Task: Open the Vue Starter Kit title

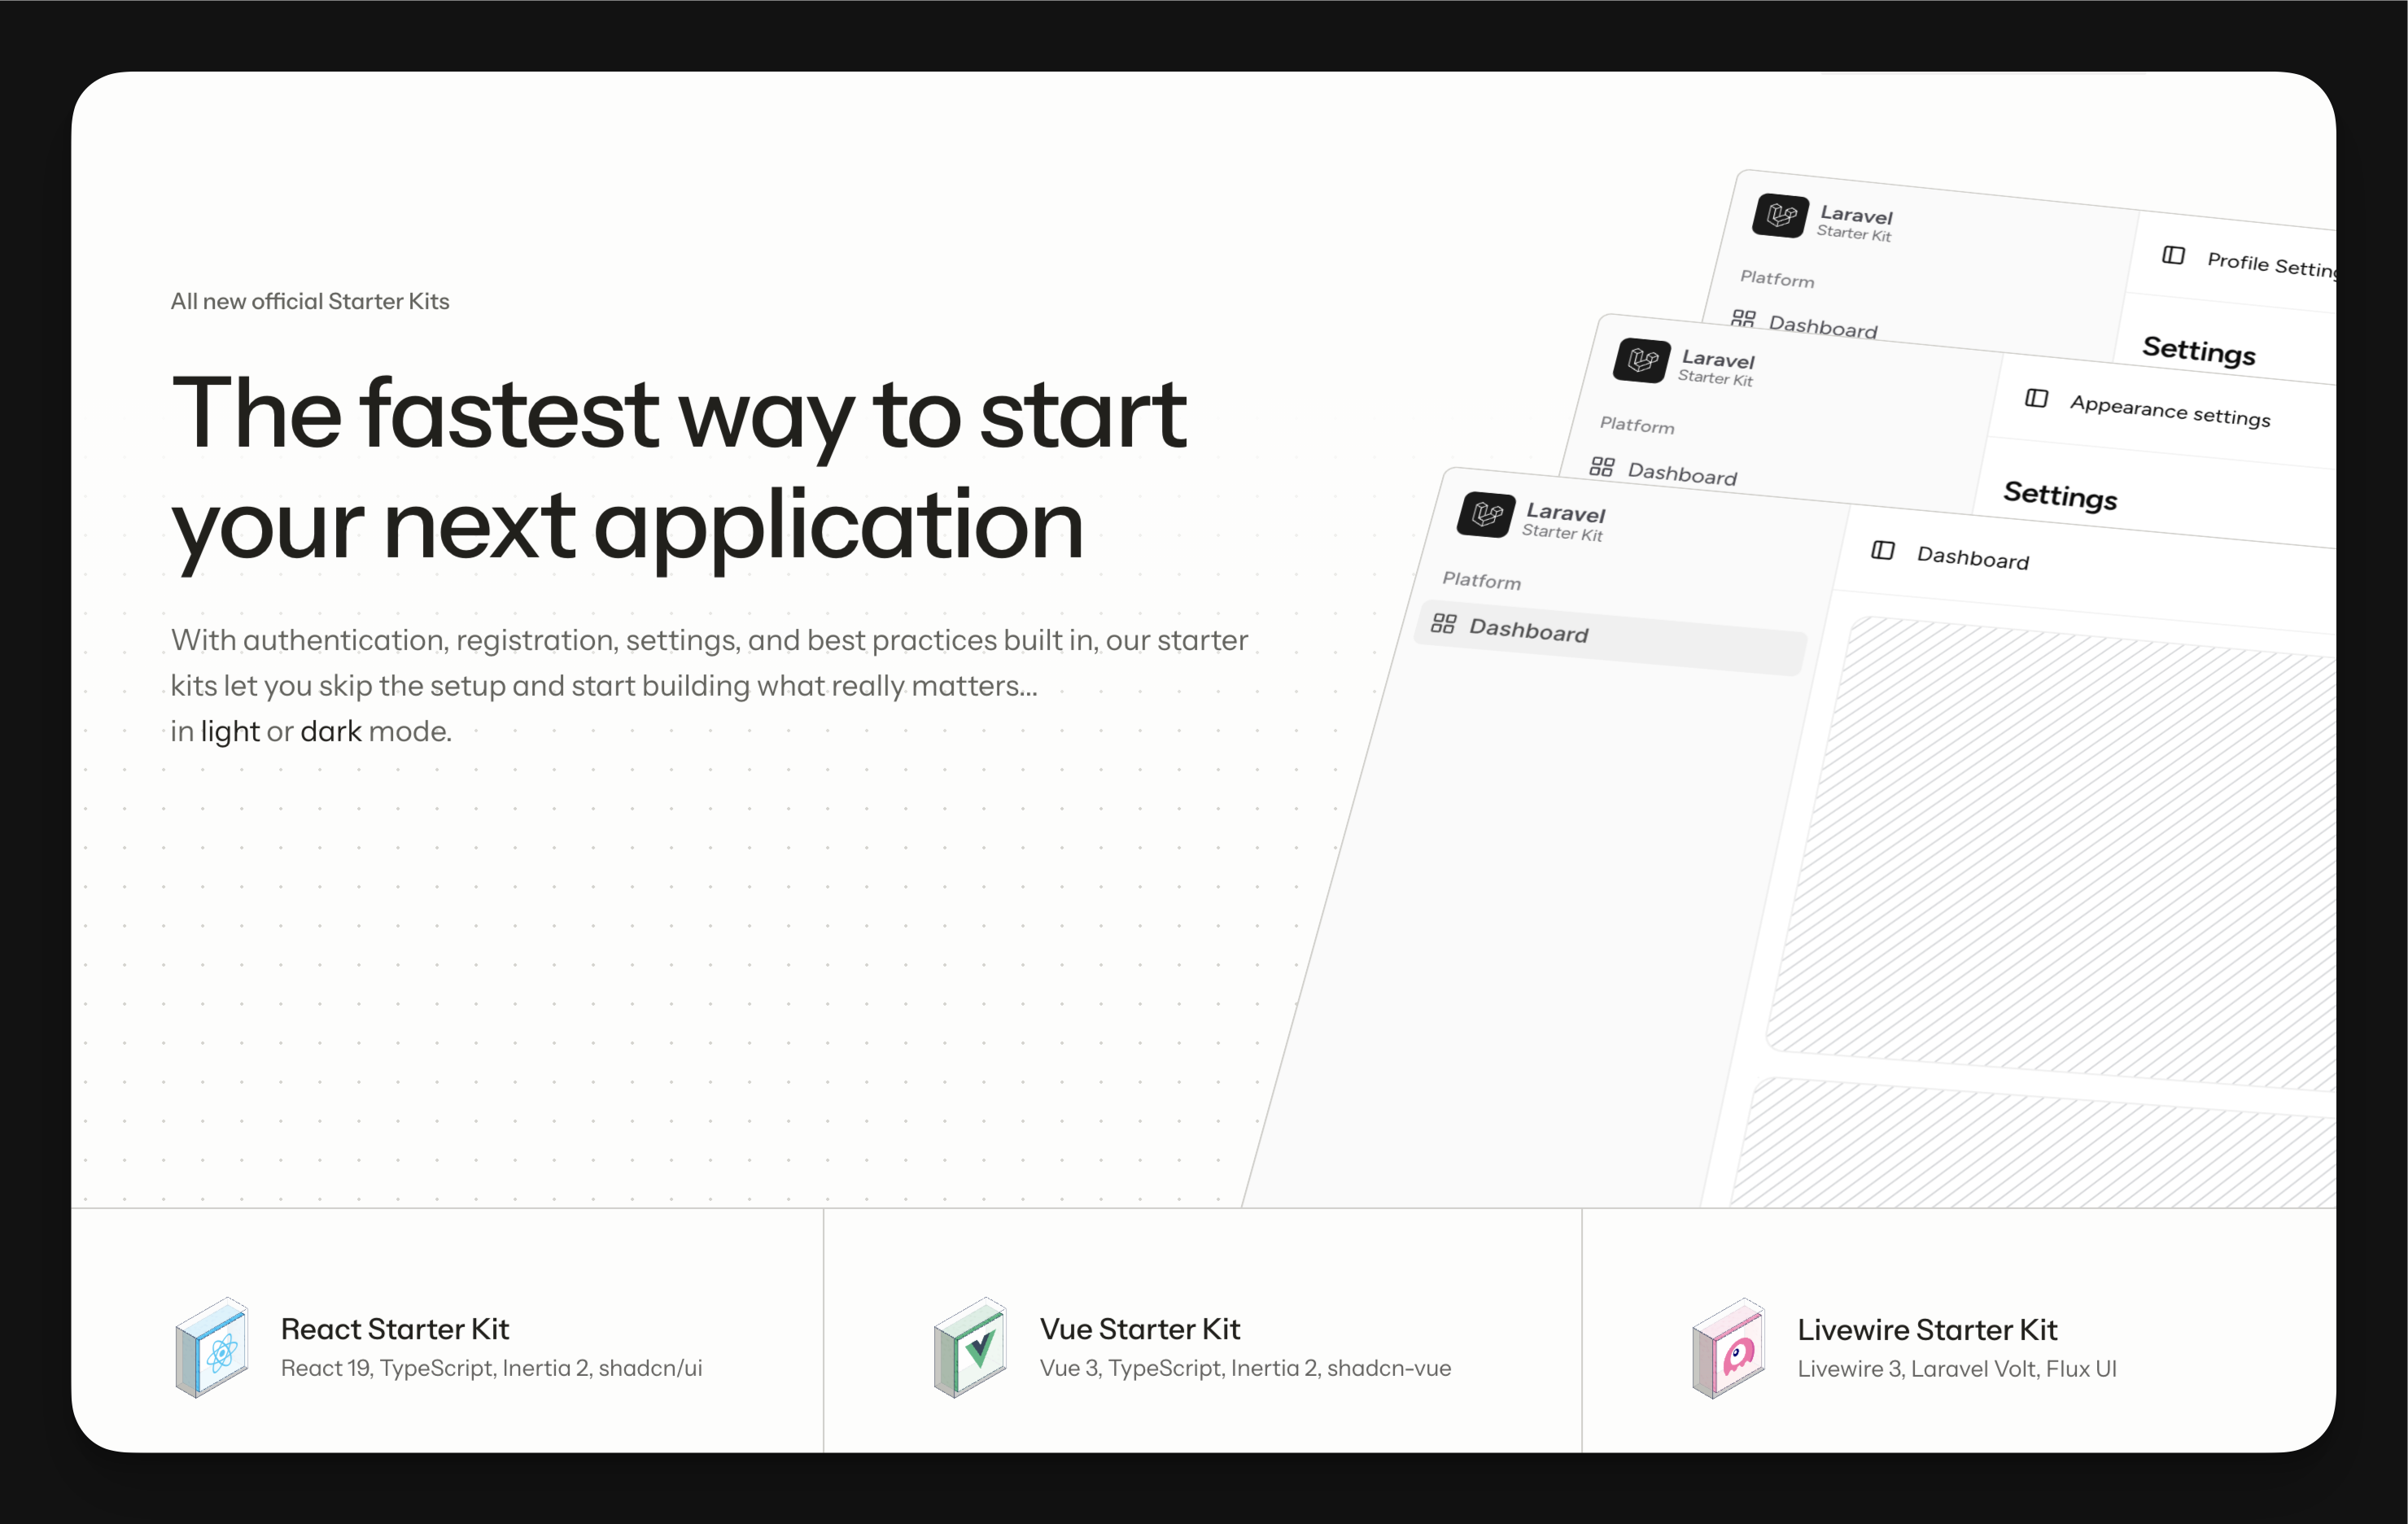Action: (x=1139, y=1329)
